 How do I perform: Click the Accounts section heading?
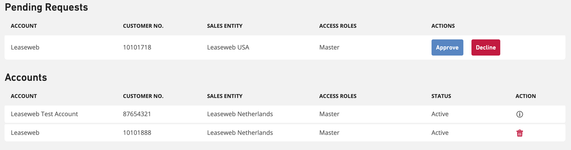26,77
